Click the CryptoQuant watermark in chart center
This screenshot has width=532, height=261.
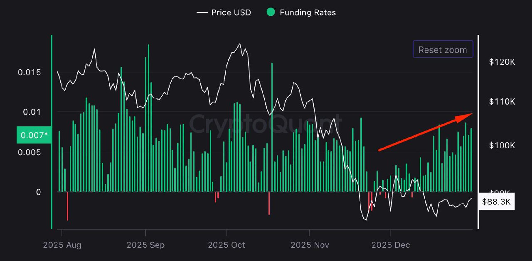tap(266, 123)
